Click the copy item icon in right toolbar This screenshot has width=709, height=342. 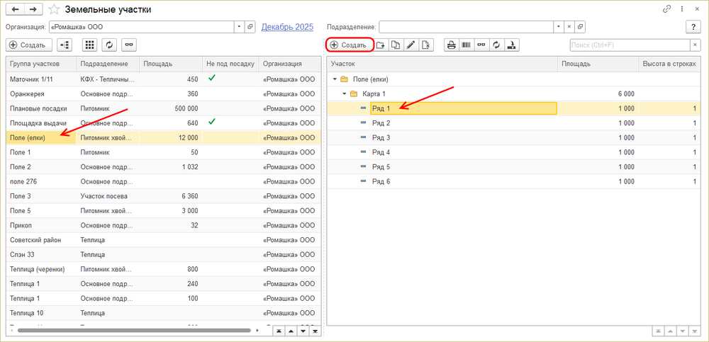click(396, 45)
